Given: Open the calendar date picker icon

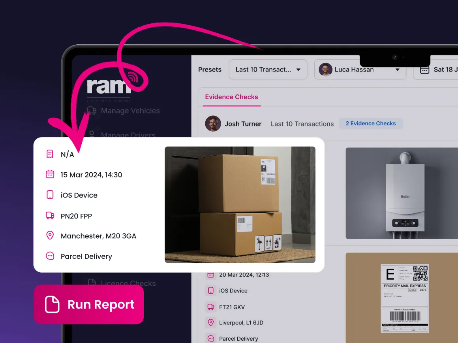Looking at the screenshot, I should coord(424,70).
